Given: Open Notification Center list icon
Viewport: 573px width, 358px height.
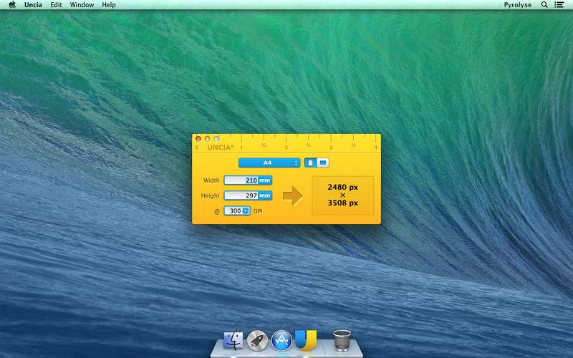Looking at the screenshot, I should pyautogui.click(x=559, y=5).
